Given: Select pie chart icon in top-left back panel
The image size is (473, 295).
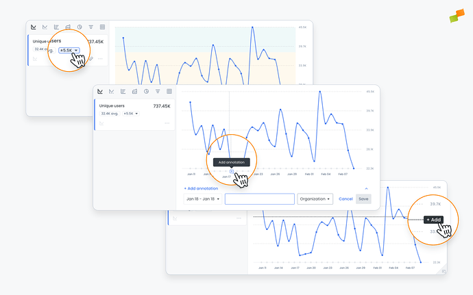Looking at the screenshot, I should (x=80, y=27).
